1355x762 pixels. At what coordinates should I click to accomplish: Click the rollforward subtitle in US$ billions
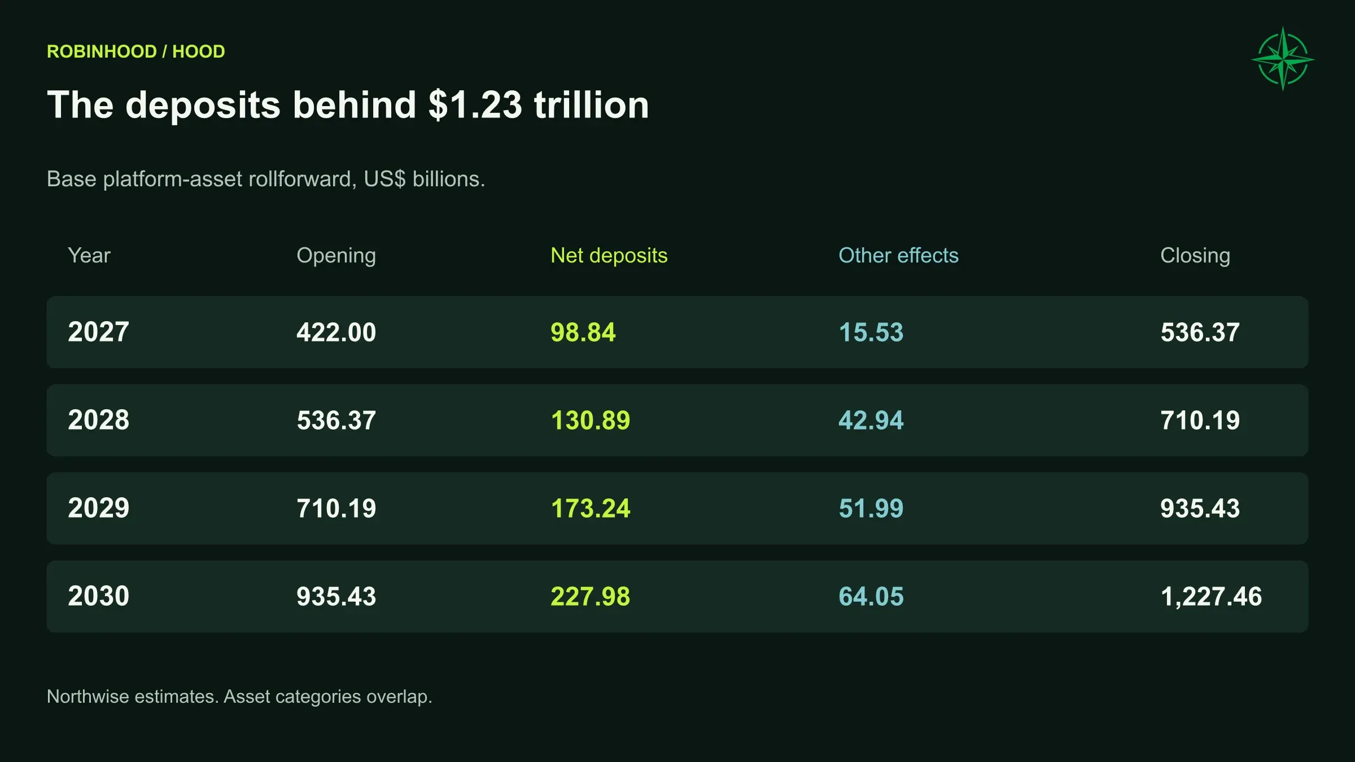266,179
